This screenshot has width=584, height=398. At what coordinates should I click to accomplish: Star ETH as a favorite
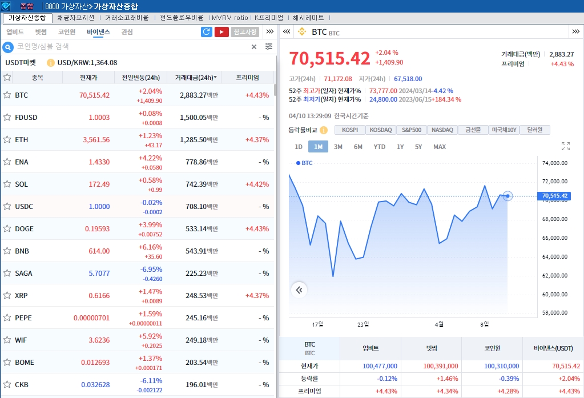point(7,139)
